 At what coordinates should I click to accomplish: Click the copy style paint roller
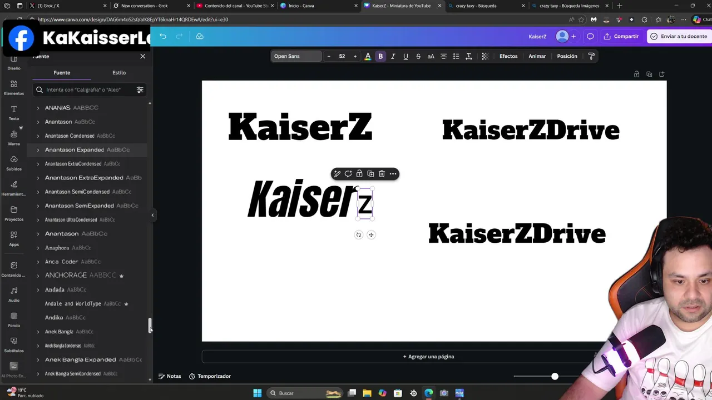pyautogui.click(x=591, y=56)
